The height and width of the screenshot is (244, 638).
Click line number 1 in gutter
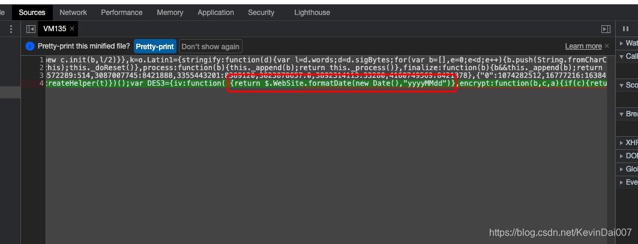point(41,60)
